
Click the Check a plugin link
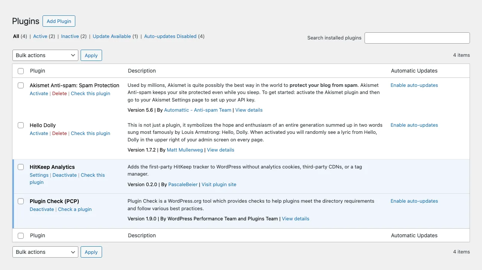pos(75,209)
